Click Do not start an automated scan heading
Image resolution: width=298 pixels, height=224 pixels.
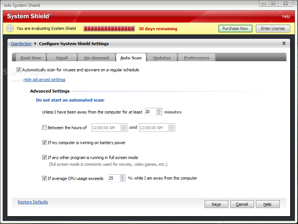[x=70, y=100]
